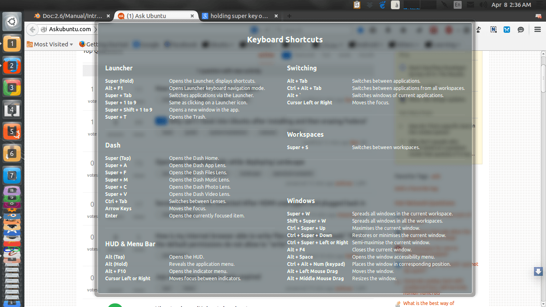Open the blue launcher app numbered 7

click(12, 175)
